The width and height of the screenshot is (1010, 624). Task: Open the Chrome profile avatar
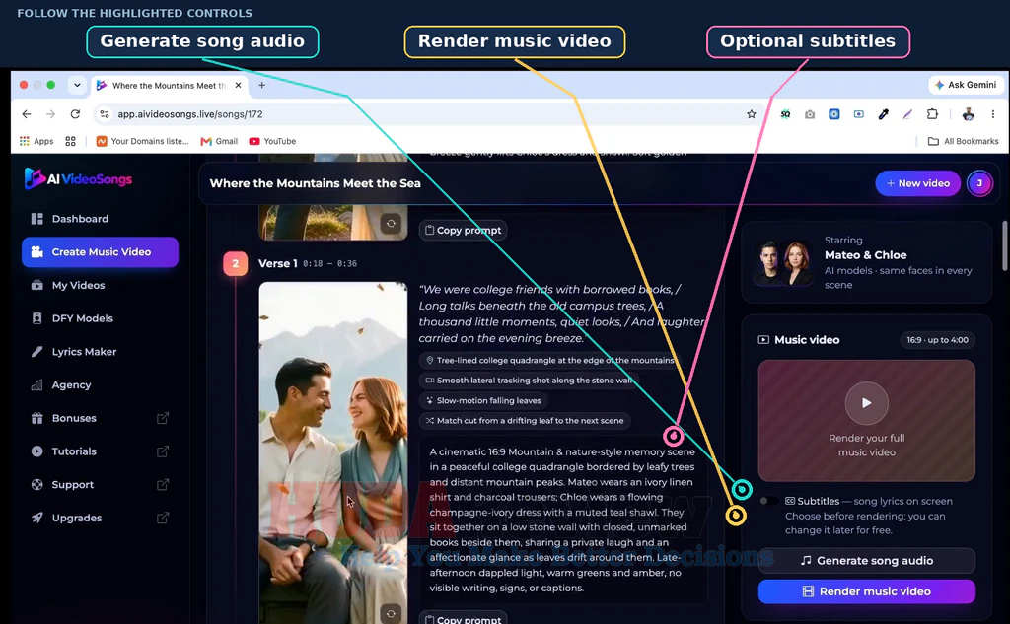(968, 114)
